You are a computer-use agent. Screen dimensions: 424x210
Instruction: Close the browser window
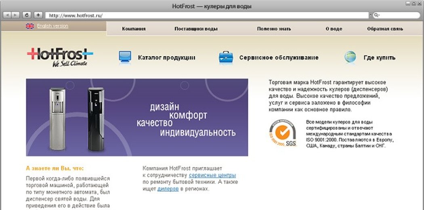[420, 3]
